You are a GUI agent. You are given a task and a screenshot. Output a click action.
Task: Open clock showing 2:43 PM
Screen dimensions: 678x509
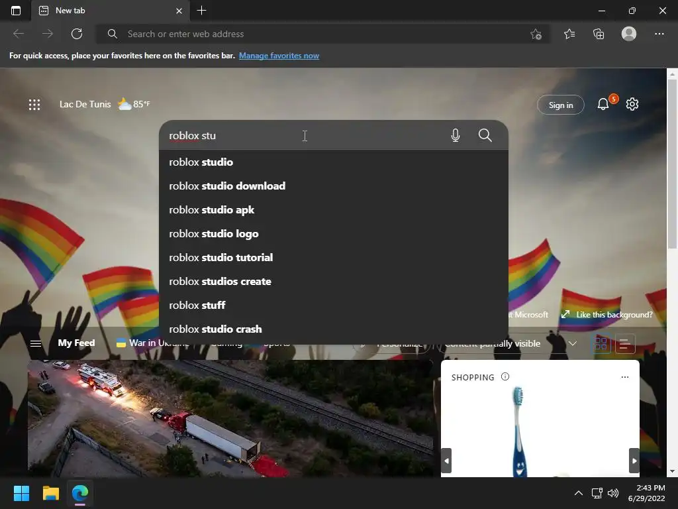[x=646, y=493]
